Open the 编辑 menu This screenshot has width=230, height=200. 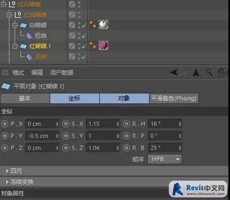click(37, 72)
